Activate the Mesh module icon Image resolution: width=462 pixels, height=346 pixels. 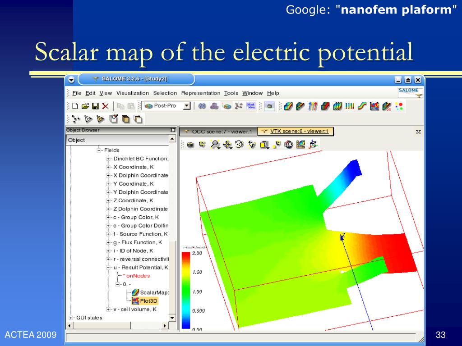click(214, 106)
